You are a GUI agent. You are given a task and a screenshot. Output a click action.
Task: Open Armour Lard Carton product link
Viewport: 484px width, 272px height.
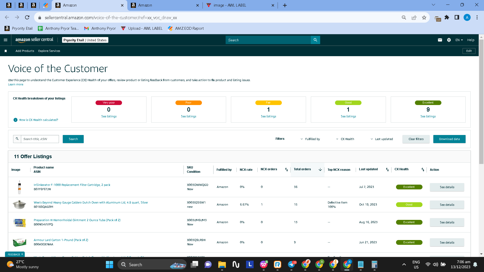click(61, 240)
